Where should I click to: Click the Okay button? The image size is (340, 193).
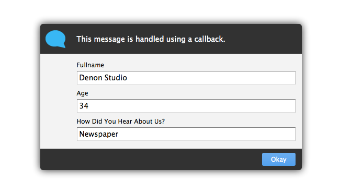279,159
